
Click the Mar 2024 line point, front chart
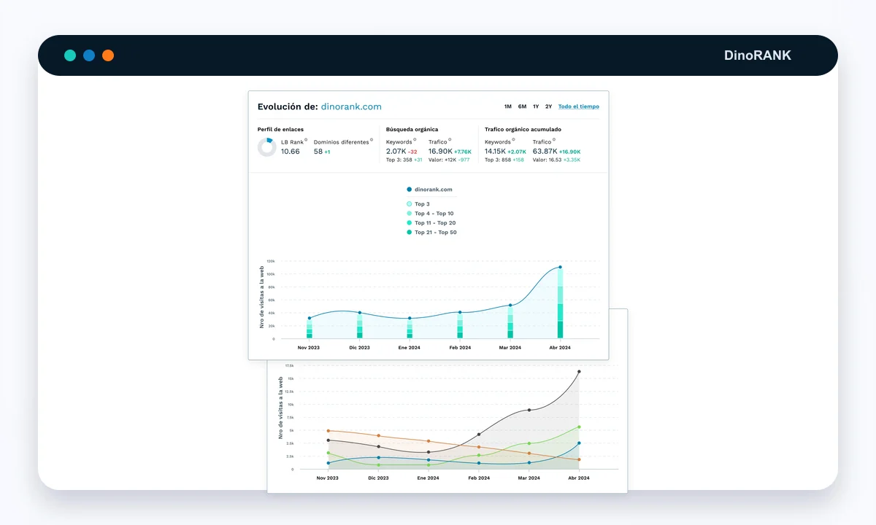510,306
